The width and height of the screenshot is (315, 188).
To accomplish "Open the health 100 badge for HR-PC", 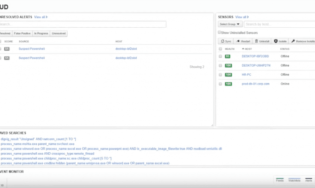I will tap(228, 75).
